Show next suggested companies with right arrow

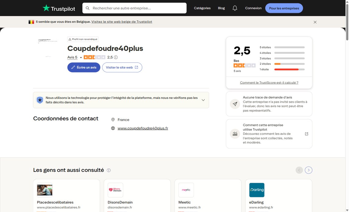pyautogui.click(x=308, y=170)
